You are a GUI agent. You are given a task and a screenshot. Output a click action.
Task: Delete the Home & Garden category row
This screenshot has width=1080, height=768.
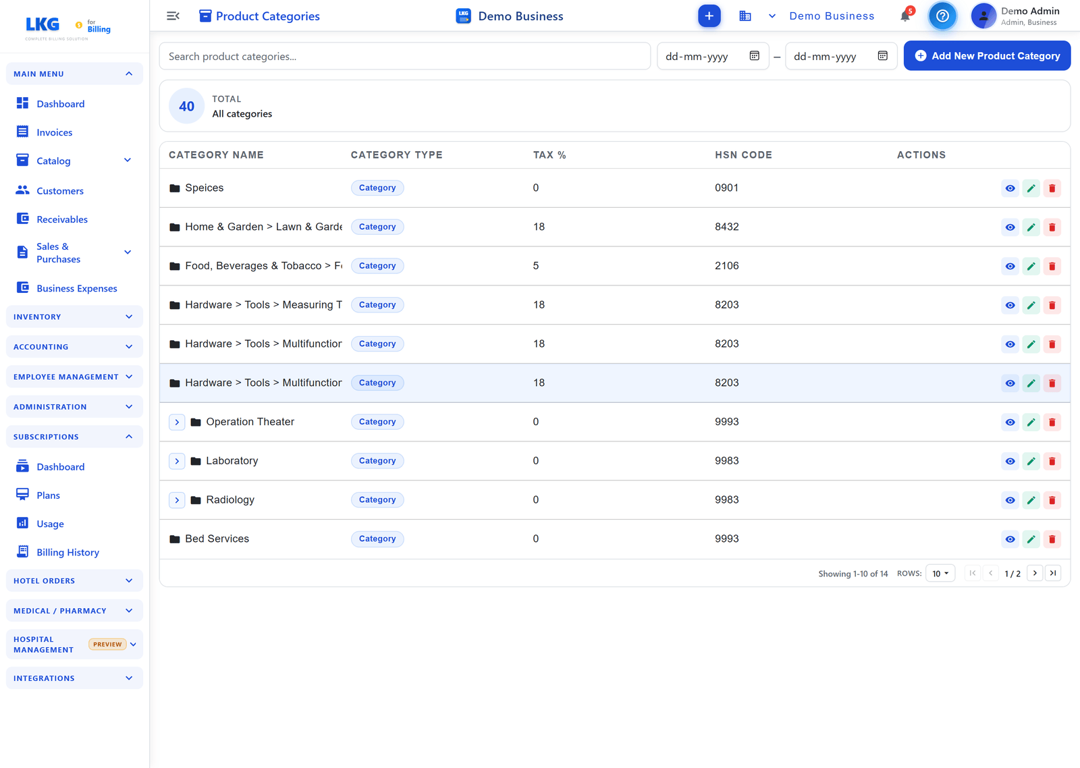click(1052, 227)
